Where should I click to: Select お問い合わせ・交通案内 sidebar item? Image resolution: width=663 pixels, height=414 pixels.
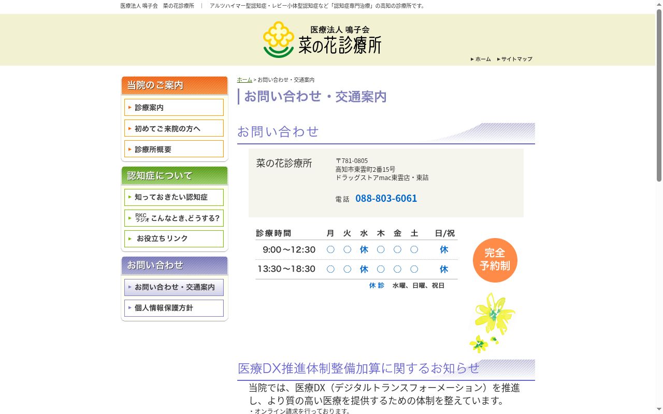pyautogui.click(x=174, y=287)
